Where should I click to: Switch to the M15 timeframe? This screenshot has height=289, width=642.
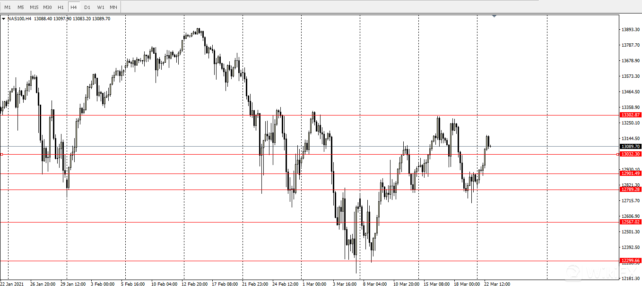(34, 7)
